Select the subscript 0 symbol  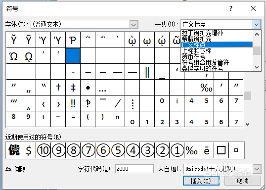pyautogui.click(x=133, y=119)
